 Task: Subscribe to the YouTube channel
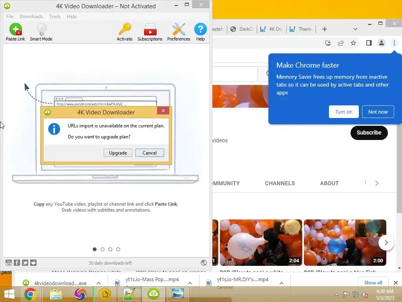(369, 133)
